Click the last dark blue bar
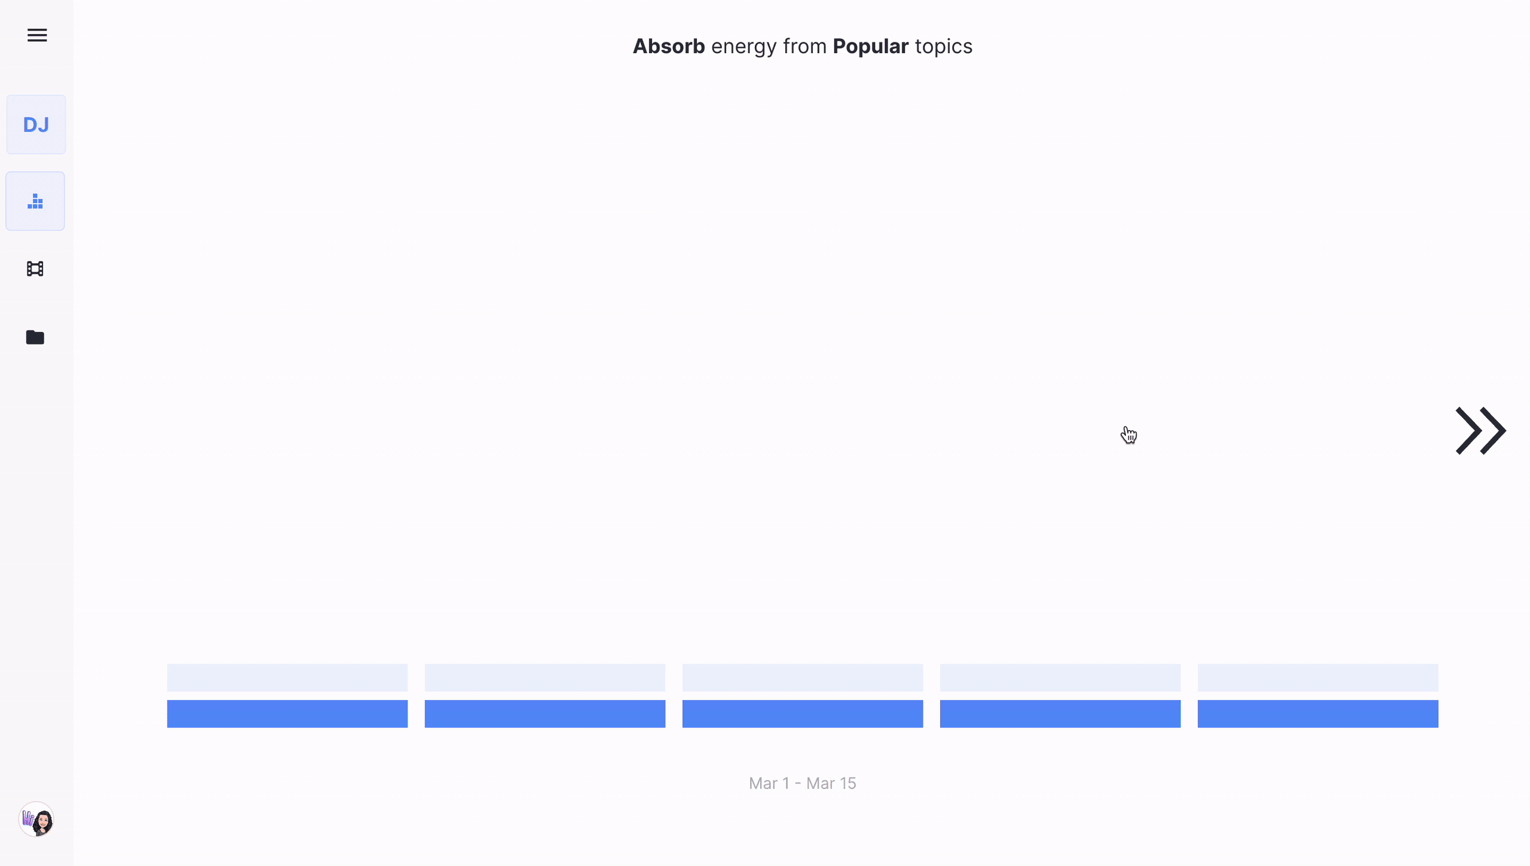 pyautogui.click(x=1317, y=714)
